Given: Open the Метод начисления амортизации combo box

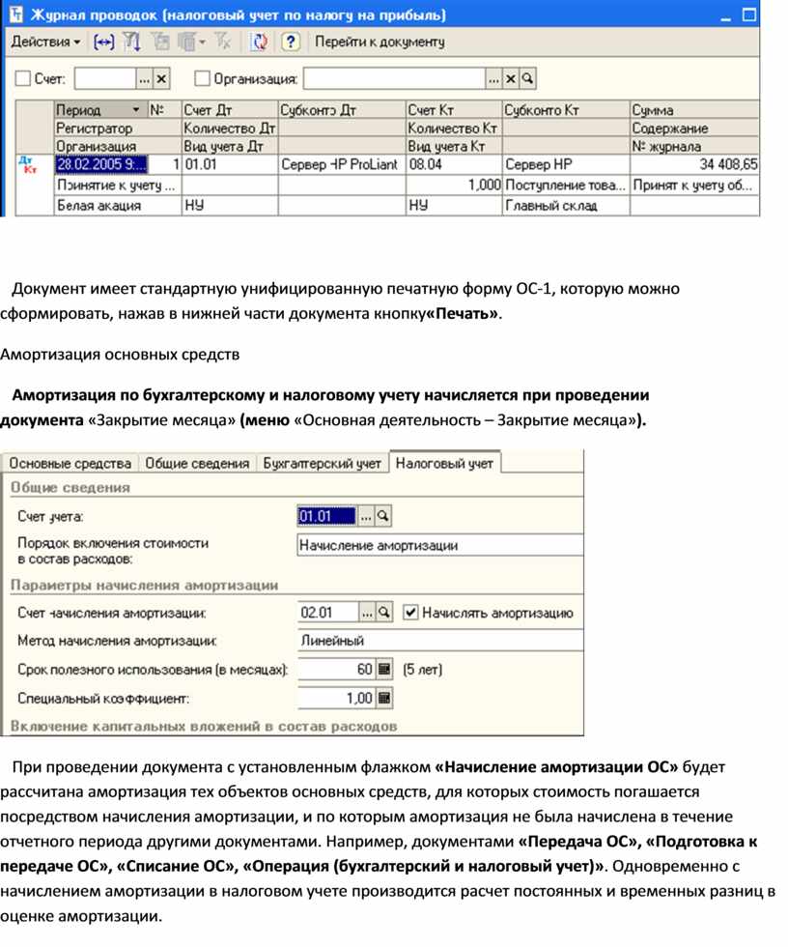Looking at the screenshot, I should 439,640.
